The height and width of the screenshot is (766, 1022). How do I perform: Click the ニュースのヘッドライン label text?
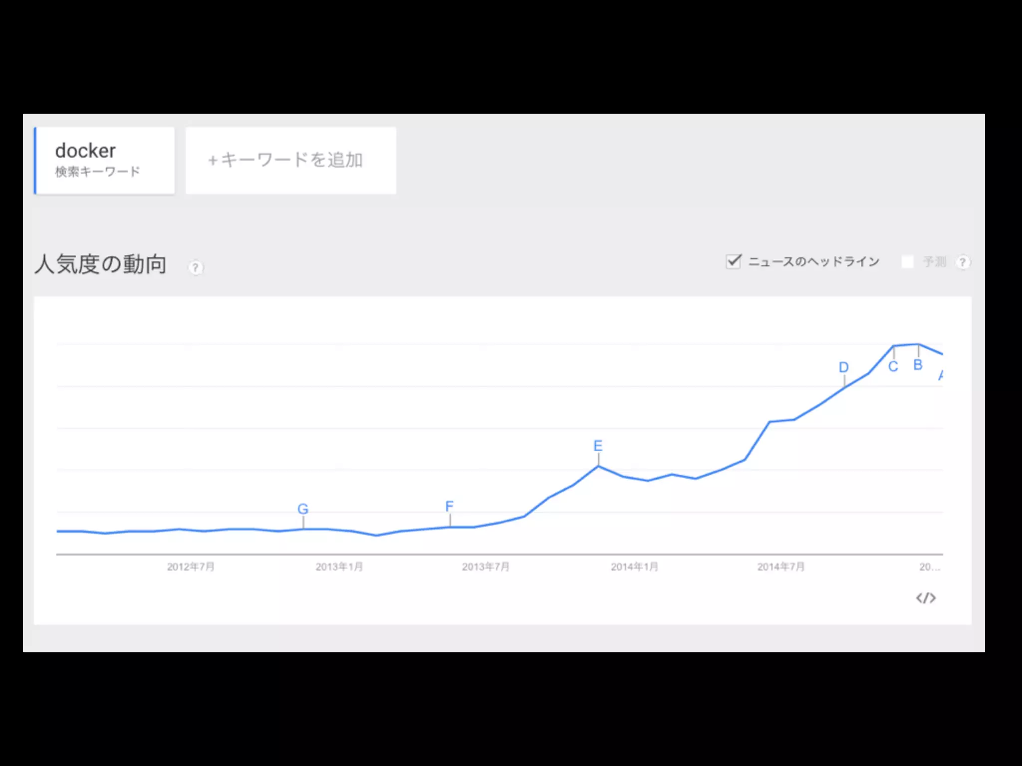(x=813, y=262)
